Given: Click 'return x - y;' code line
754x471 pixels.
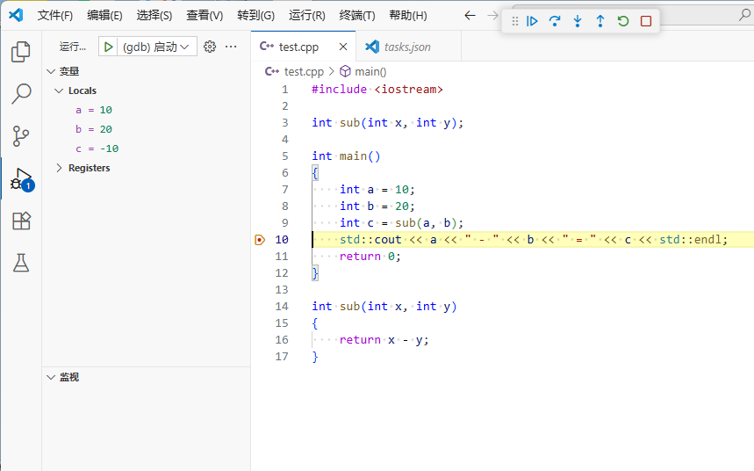Looking at the screenshot, I should click(x=384, y=340).
